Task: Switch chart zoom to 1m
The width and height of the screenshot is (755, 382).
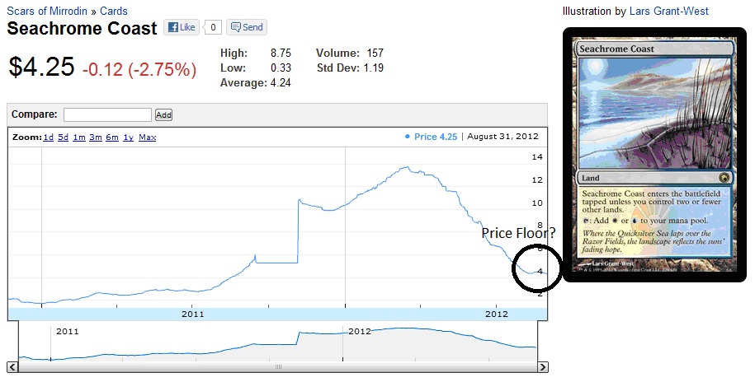Action: [79, 137]
